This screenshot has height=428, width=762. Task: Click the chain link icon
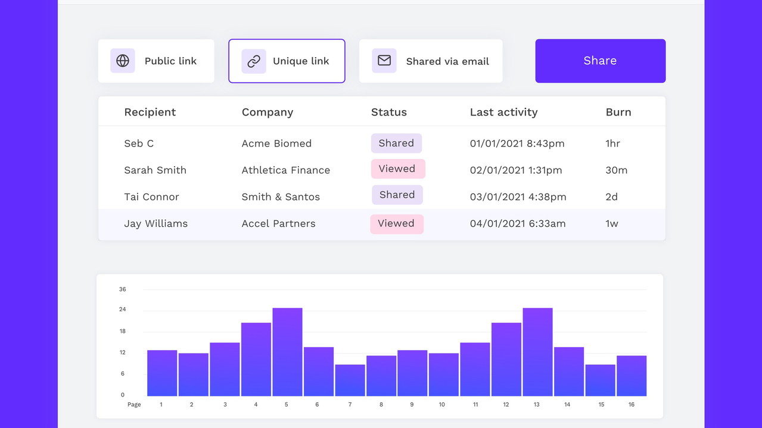[x=254, y=61]
